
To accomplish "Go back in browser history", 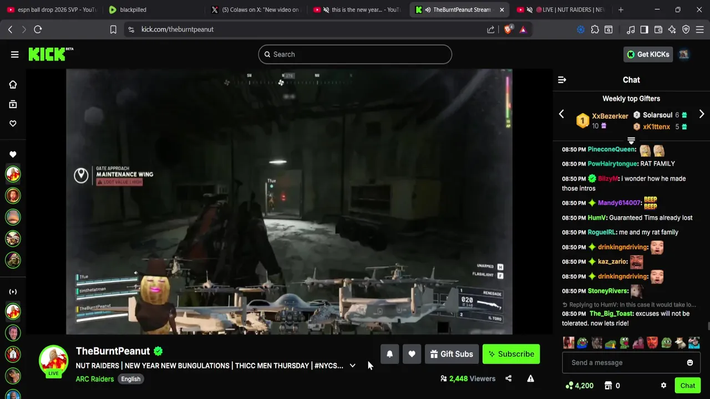I will (x=10, y=29).
